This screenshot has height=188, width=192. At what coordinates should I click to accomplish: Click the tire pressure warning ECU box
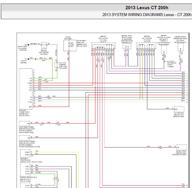(127, 46)
